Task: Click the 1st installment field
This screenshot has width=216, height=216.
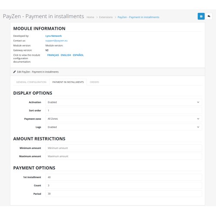Action: click(x=124, y=177)
